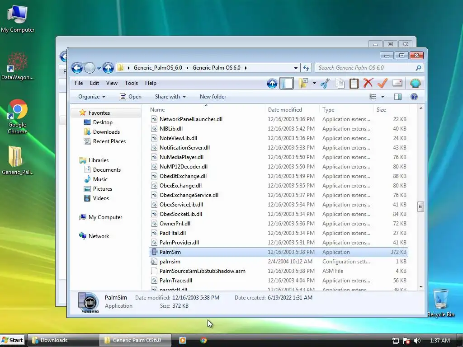The image size is (463, 347).
Task: Click the orange checkmark Properties icon
Action: 383,83
